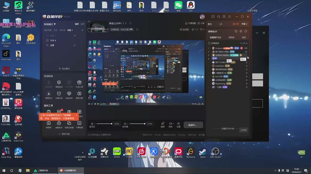Select the 全屏 source row
The image size is (311, 174).
tap(63, 45)
